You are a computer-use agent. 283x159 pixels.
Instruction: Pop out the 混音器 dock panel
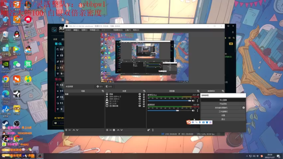[x=198, y=91]
